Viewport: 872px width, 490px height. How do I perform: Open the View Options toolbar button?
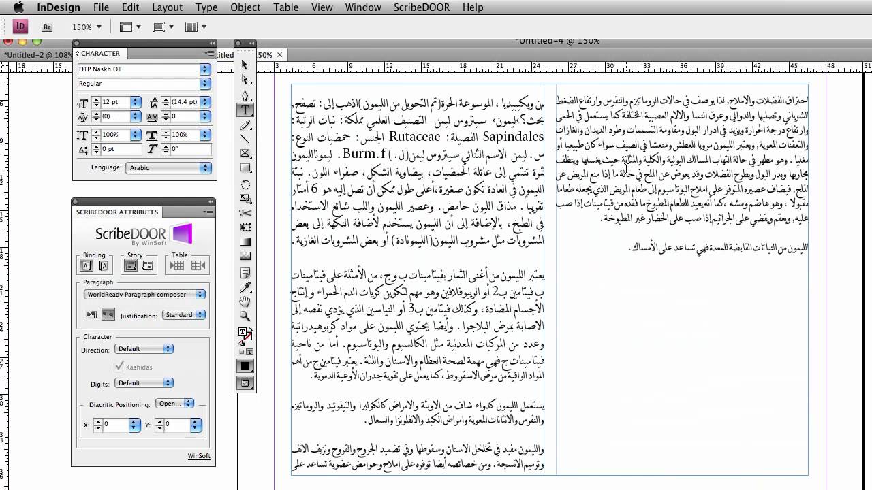pos(130,27)
